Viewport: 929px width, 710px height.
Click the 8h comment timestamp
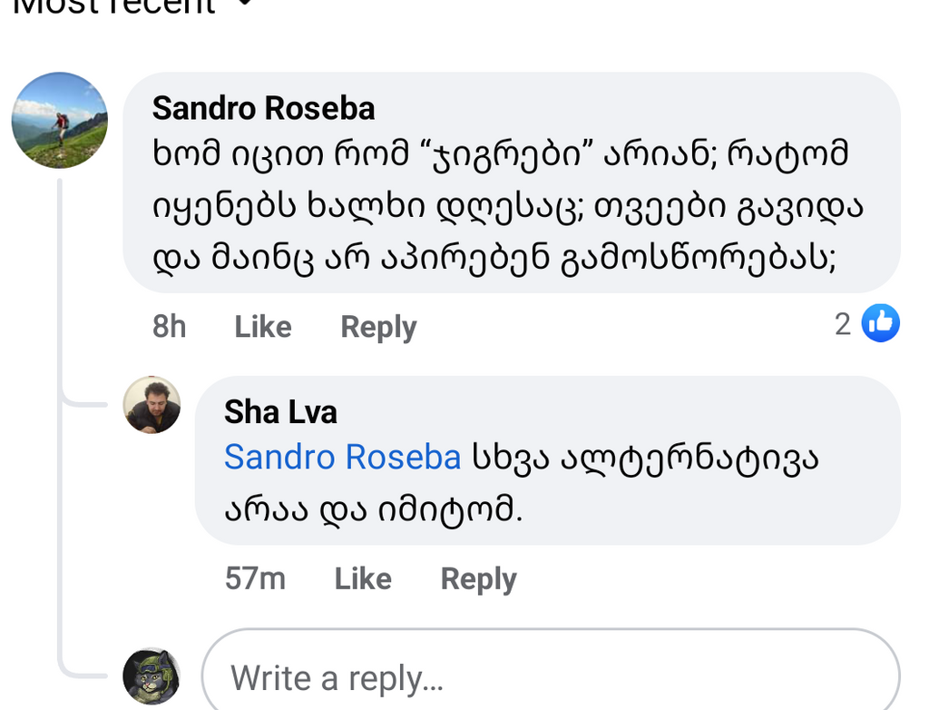[x=170, y=326]
